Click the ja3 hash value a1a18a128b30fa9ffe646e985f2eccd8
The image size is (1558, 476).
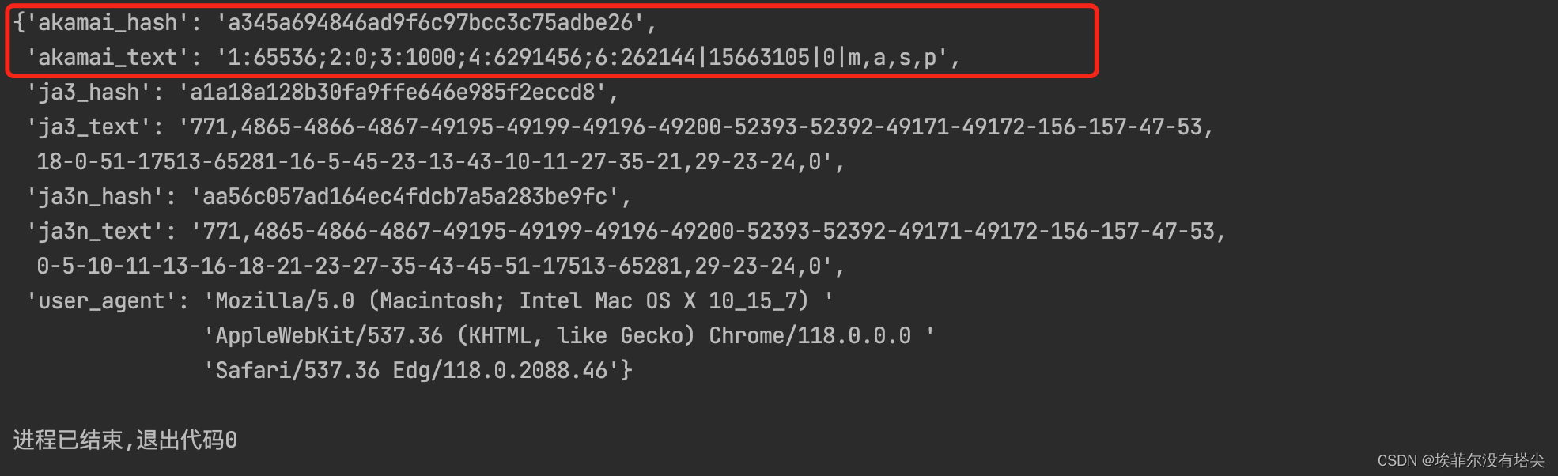(392, 93)
